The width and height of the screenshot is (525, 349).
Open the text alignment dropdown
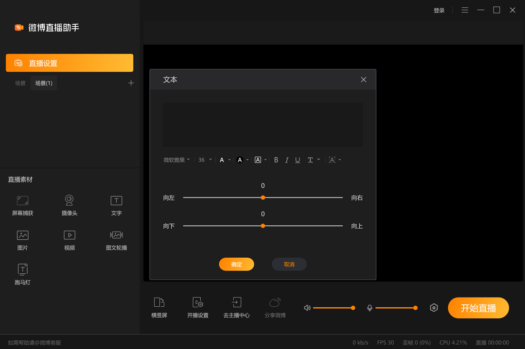point(334,160)
